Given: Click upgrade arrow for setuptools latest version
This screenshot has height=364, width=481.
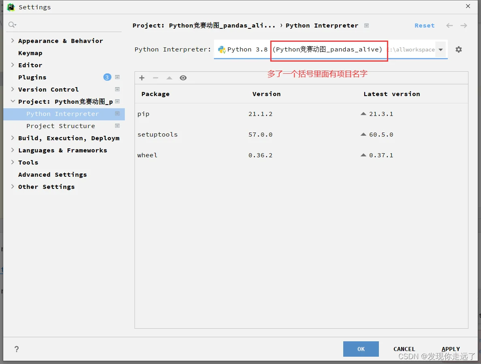Looking at the screenshot, I should (363, 134).
